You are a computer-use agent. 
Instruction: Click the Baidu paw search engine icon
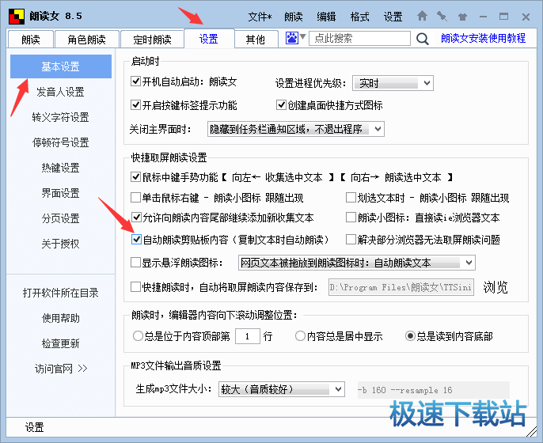pos(292,38)
